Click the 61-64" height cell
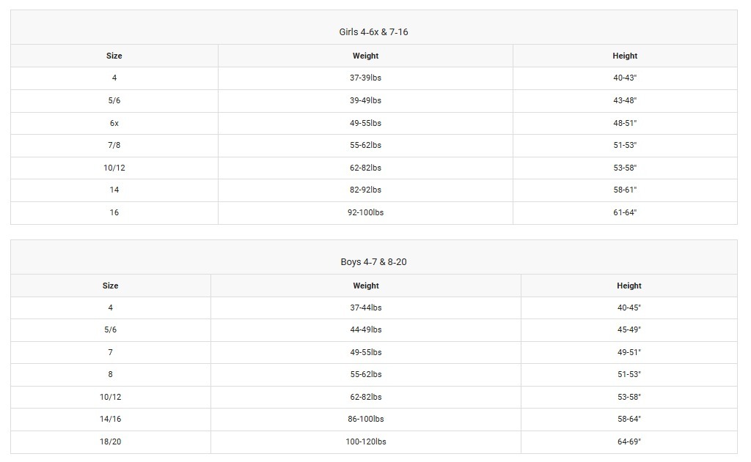 (625, 212)
